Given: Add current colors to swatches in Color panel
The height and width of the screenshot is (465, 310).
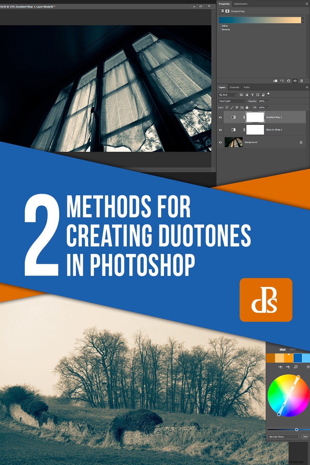Looking at the screenshot, I should (296, 367).
